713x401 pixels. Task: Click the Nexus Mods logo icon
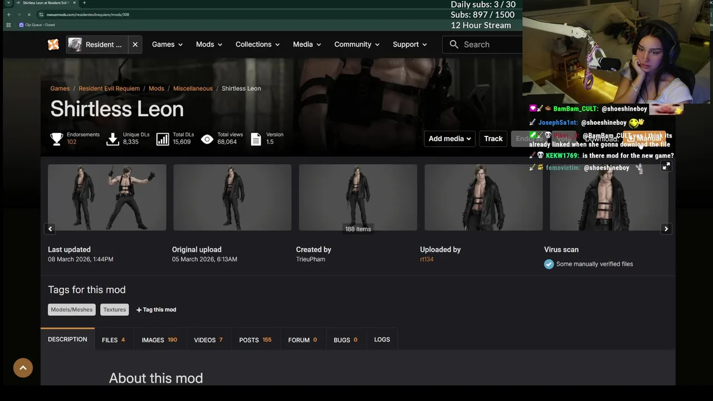tap(53, 45)
